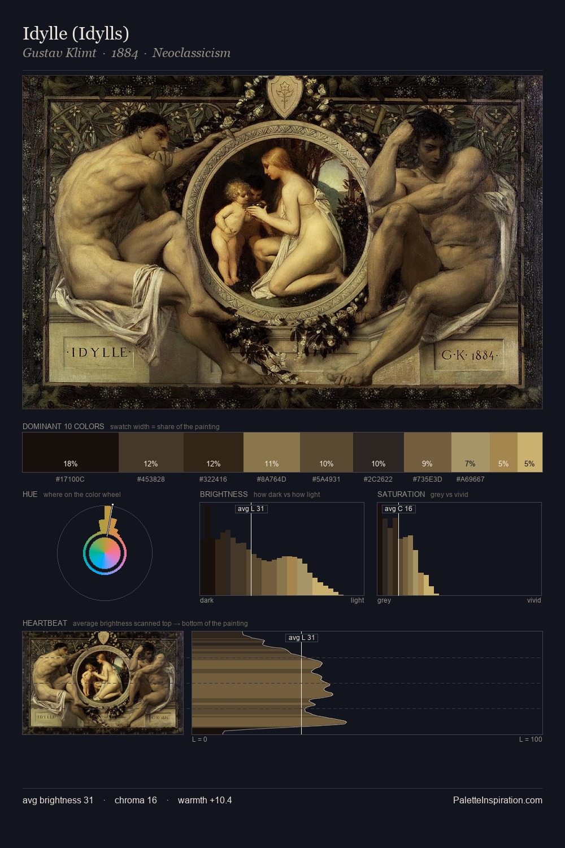Click the "light" axis label under Brightness
565x848 pixels.
357,600
